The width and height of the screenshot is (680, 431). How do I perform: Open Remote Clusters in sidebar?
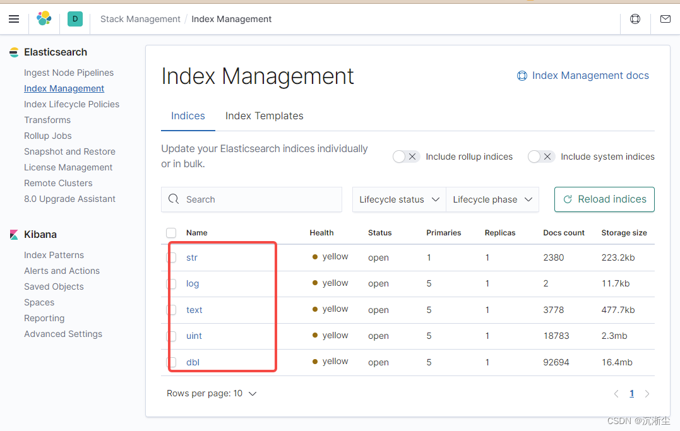tap(58, 183)
